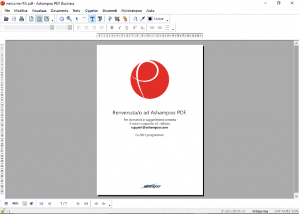
Task: Click the padlock security icon in status bar
Action: point(3,211)
